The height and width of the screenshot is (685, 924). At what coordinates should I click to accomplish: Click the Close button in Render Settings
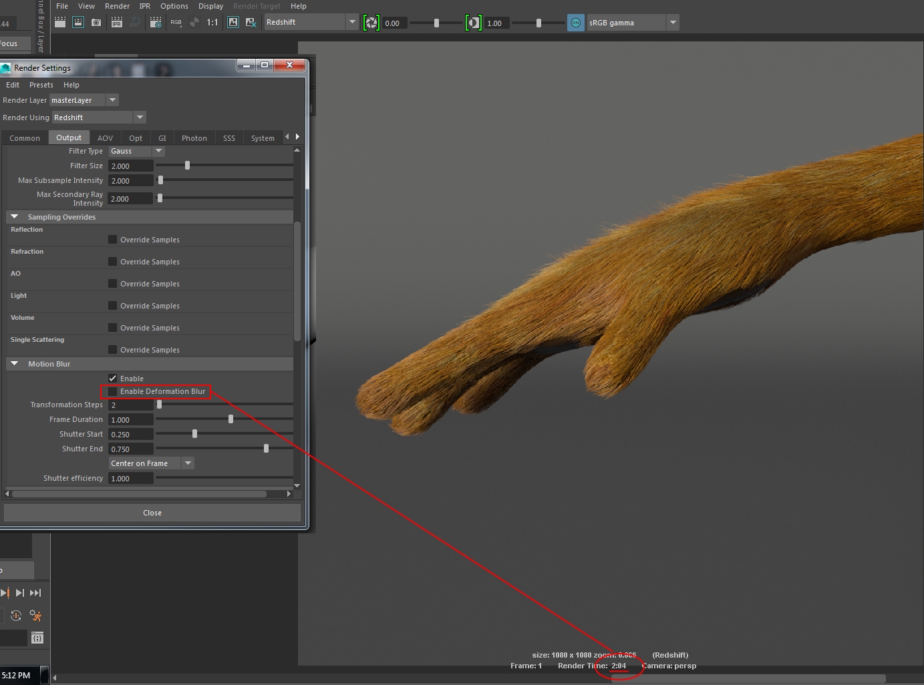point(152,513)
